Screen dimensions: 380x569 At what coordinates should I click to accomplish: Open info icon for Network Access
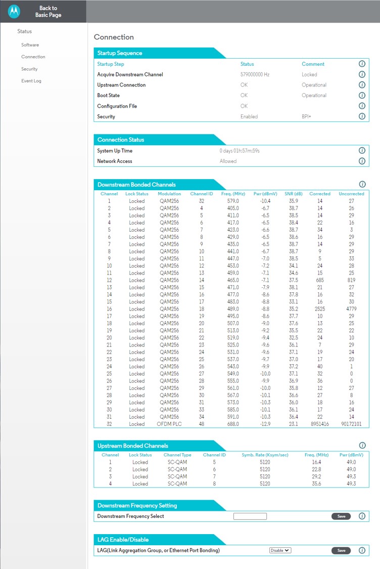[362, 161]
